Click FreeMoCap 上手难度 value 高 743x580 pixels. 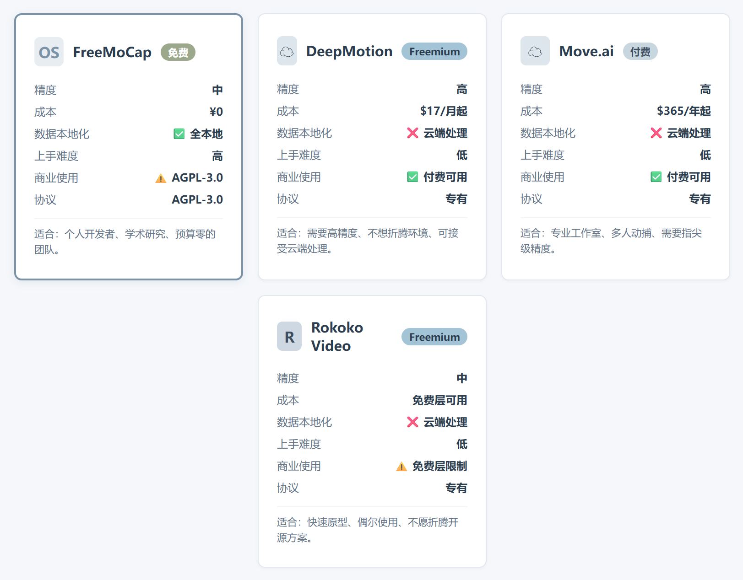217,156
